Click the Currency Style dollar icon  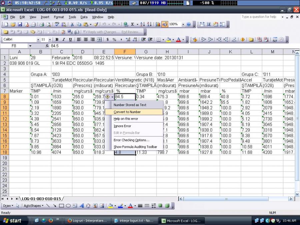point(107,39)
